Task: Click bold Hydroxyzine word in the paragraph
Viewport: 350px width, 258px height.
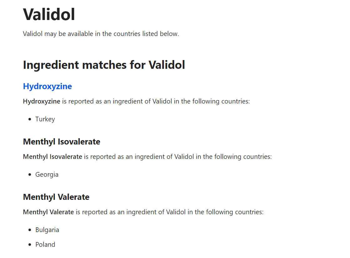Action: tap(42, 101)
